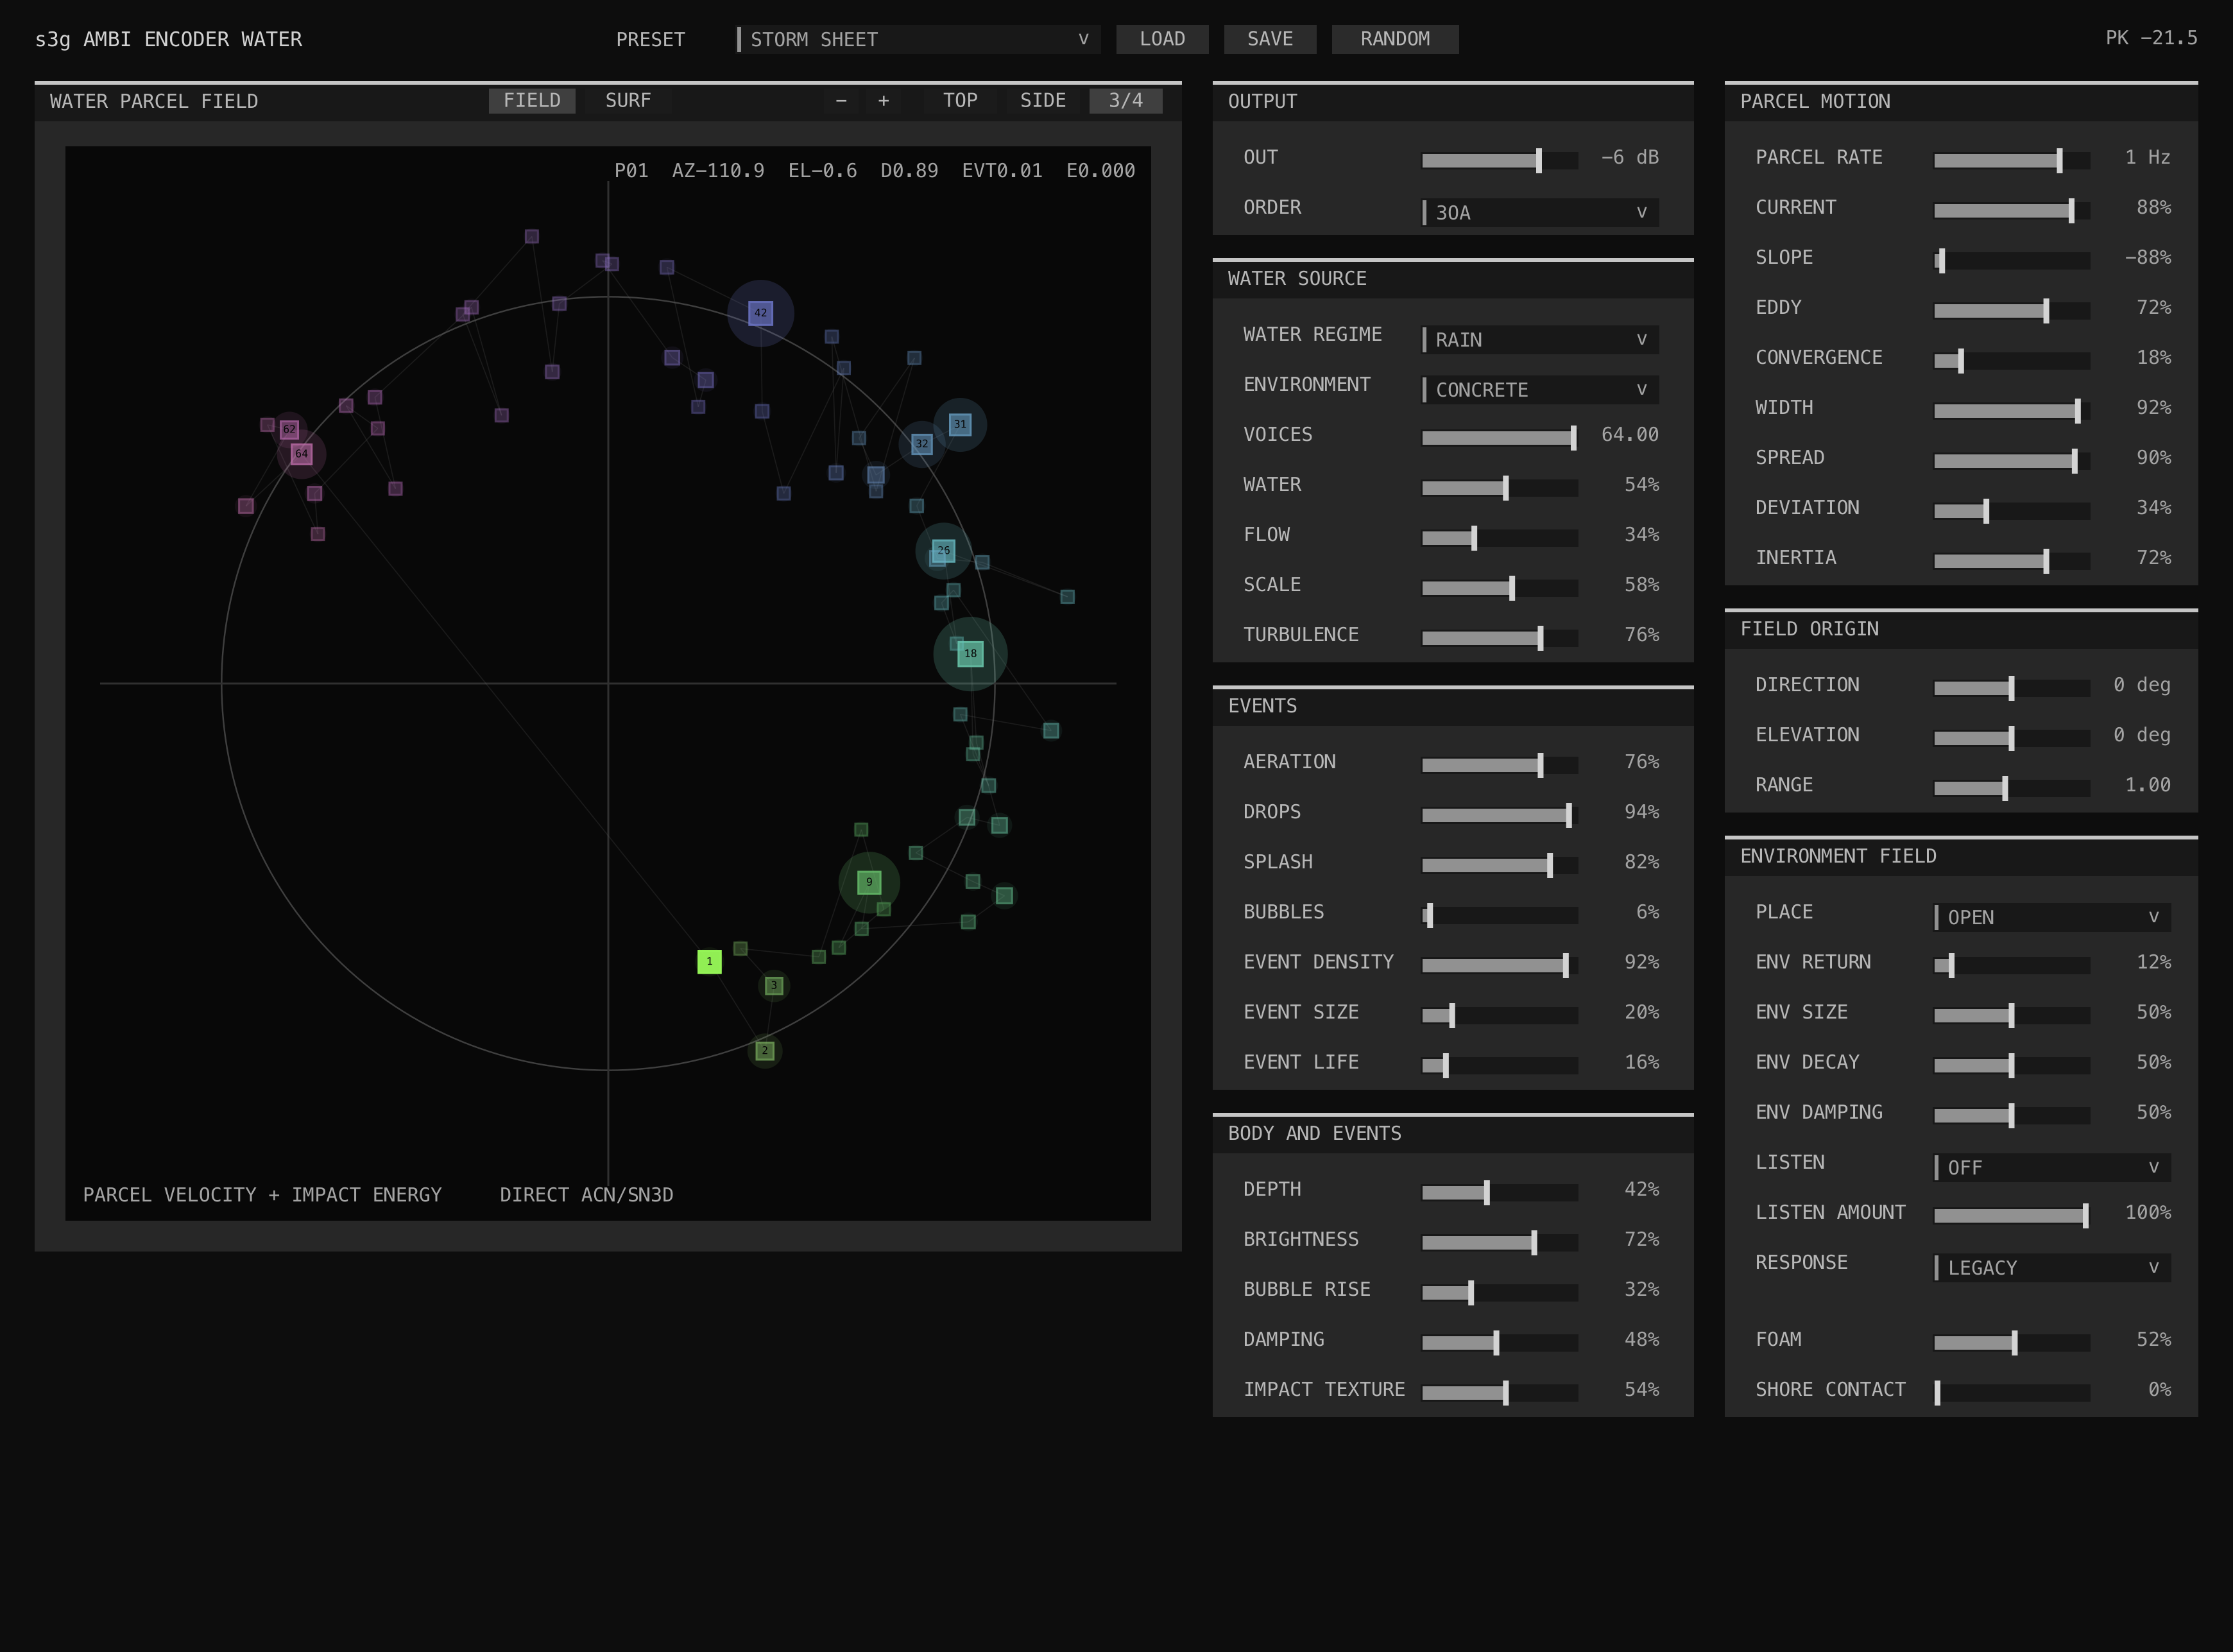2233x1652 pixels.
Task: Switch to SIDE view
Action: tap(1043, 101)
